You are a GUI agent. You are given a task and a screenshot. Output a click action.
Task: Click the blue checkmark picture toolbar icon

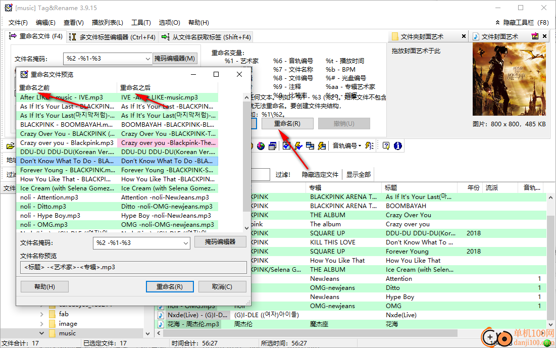287,146
